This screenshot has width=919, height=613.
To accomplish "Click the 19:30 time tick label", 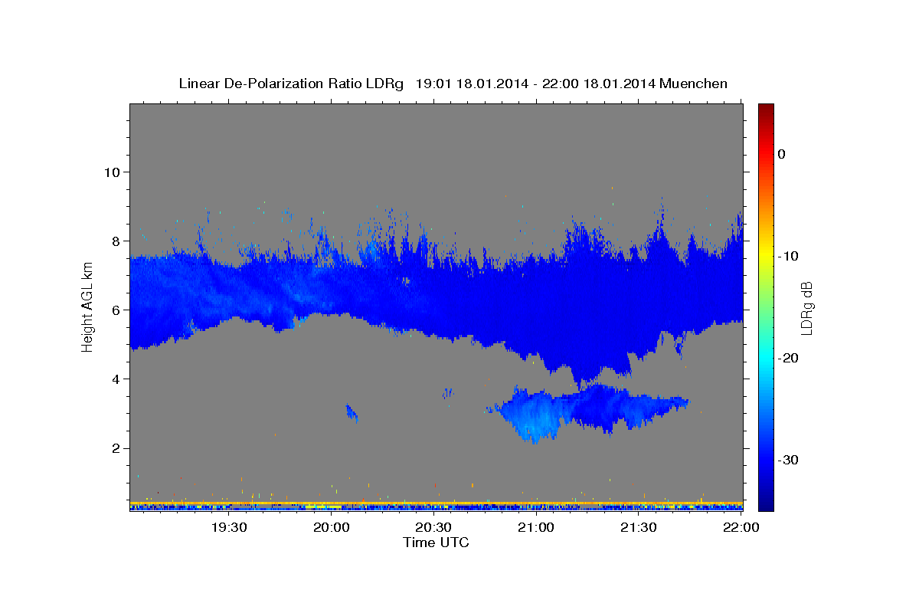I will pos(229,527).
